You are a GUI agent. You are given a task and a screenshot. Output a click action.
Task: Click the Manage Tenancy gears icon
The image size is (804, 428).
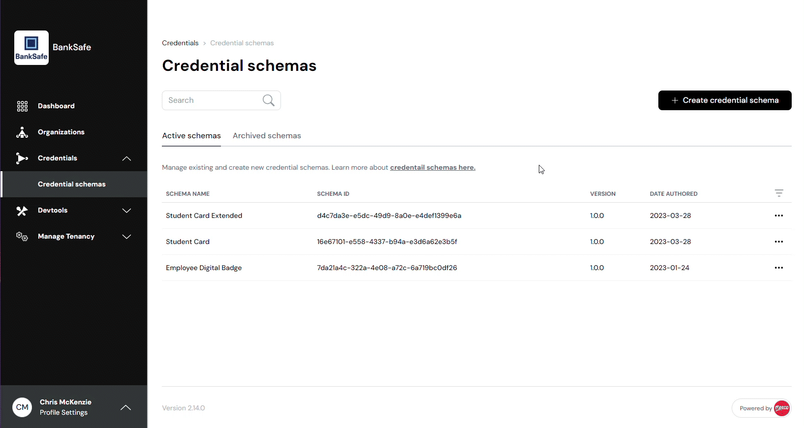pyautogui.click(x=22, y=237)
